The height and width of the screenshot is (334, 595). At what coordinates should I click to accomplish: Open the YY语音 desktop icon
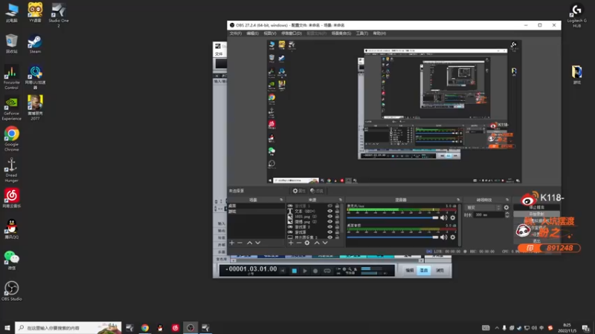[35, 12]
